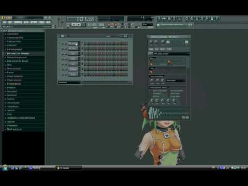248x186 pixels.
Task: Open the Unsorted channel filter dropdown
Action: pyautogui.click(x=69, y=83)
